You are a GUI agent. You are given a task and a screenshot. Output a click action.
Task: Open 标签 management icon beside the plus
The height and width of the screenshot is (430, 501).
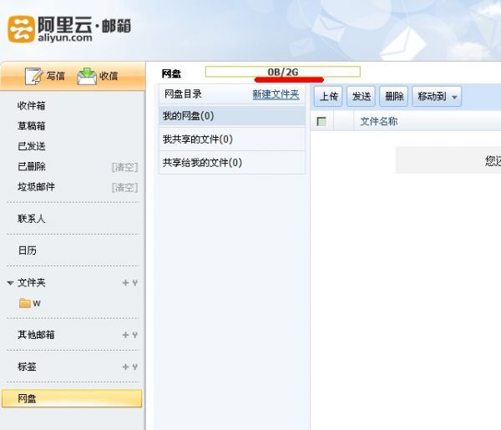(134, 367)
